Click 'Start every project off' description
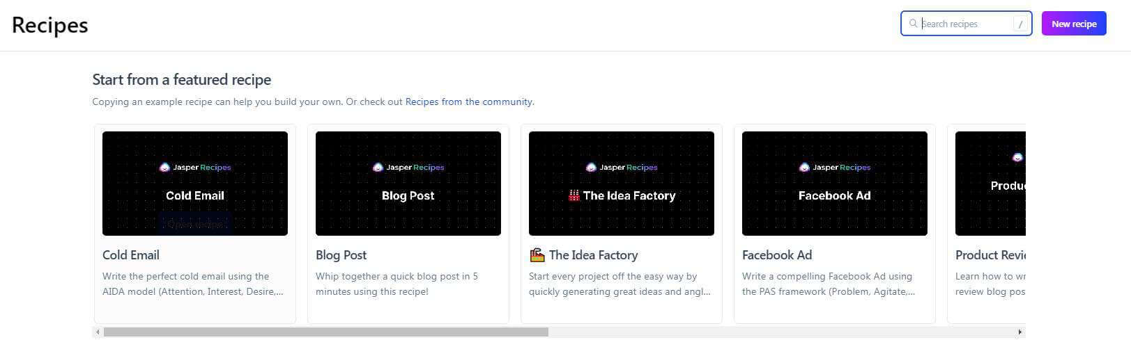The height and width of the screenshot is (356, 1131). pos(620,284)
